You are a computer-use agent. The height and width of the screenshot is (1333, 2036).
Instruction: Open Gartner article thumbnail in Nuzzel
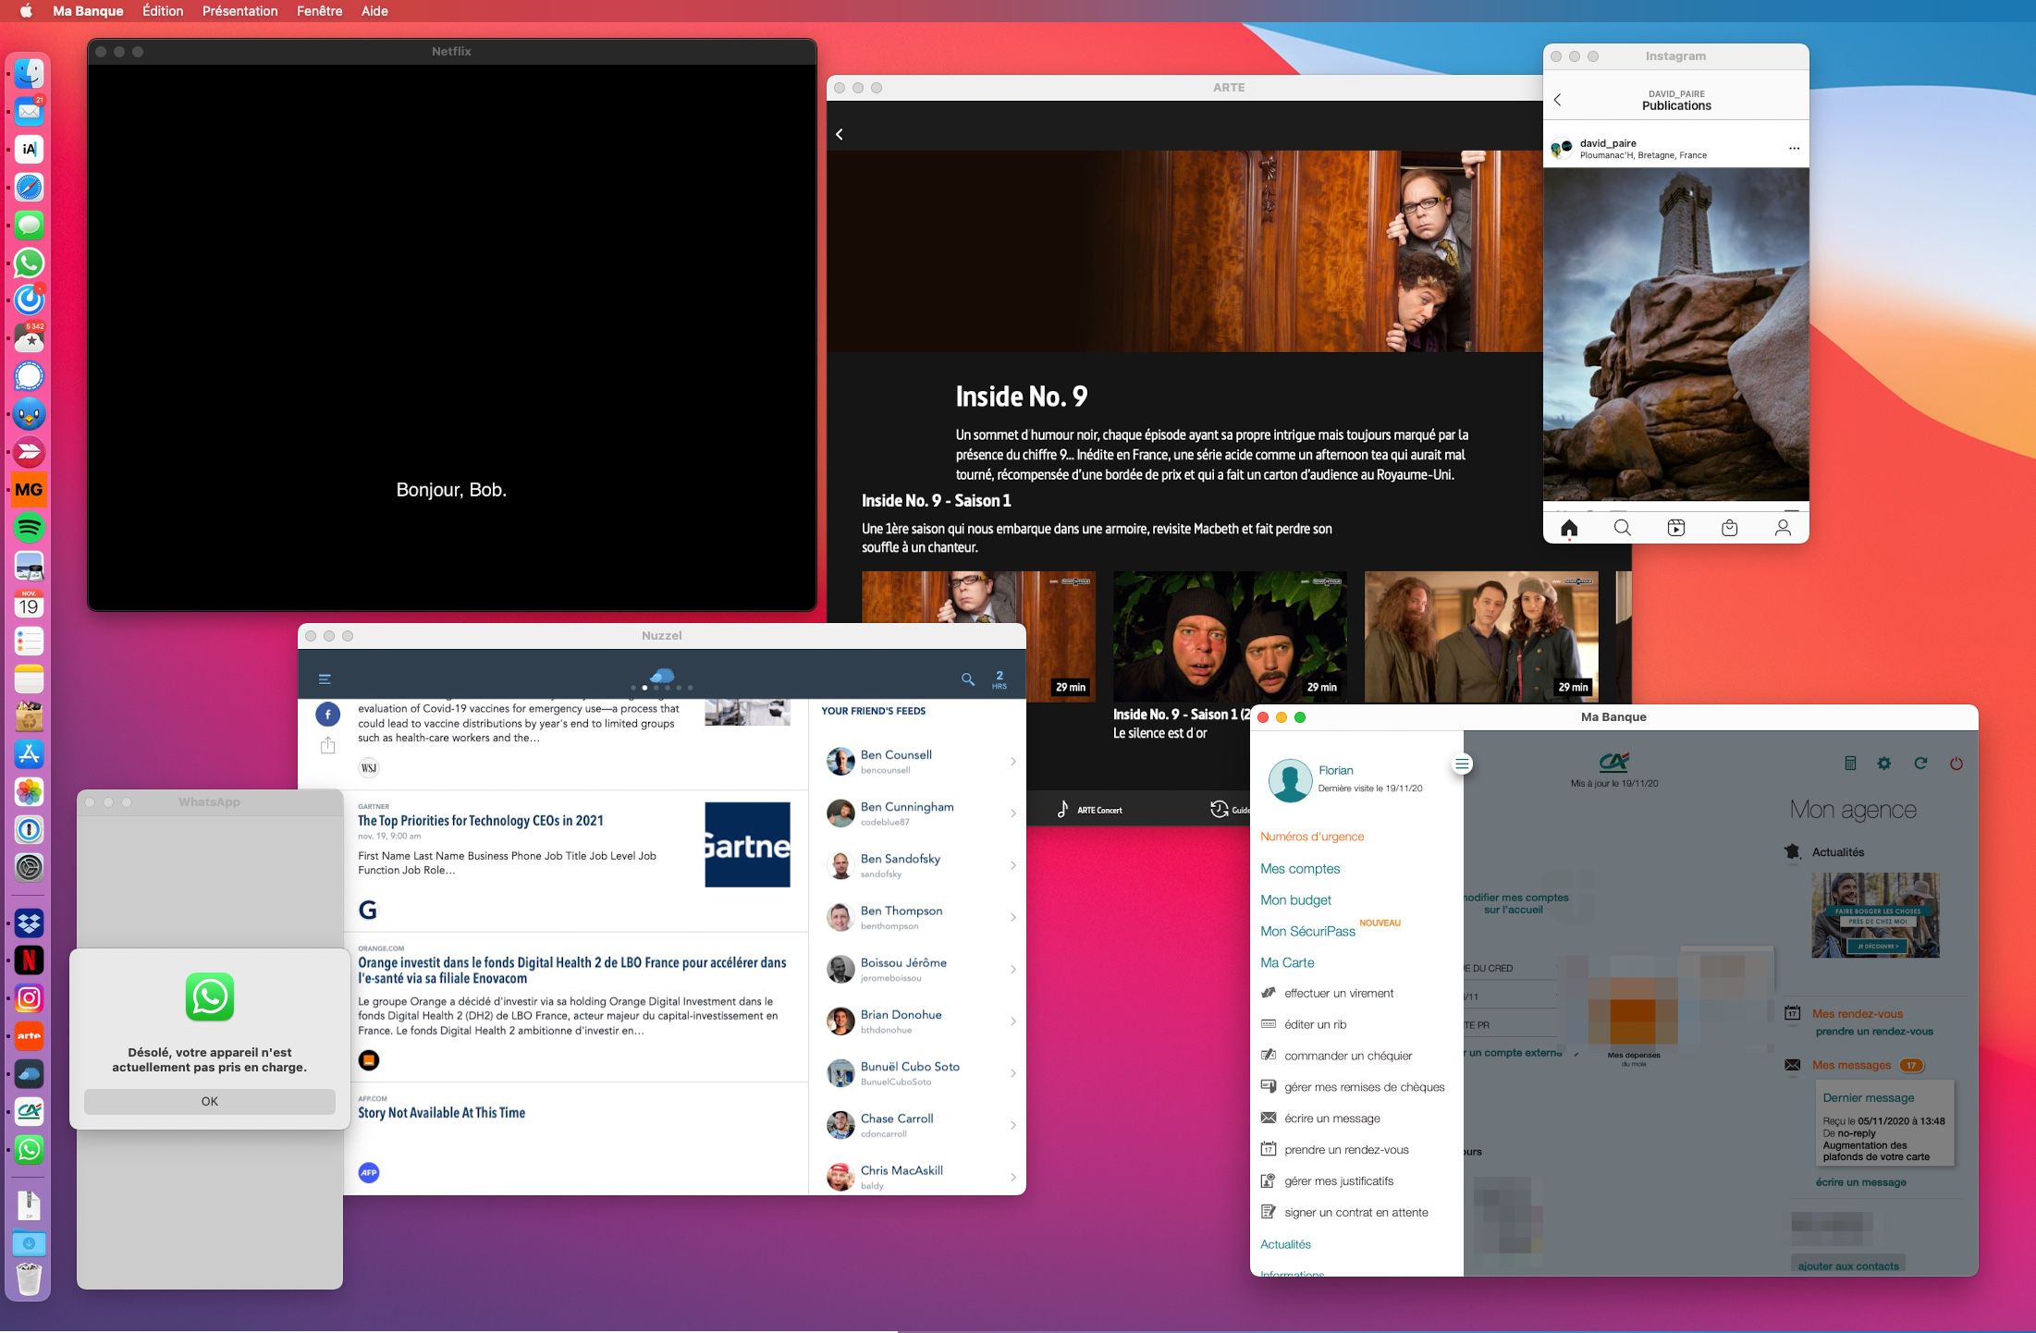pos(747,845)
